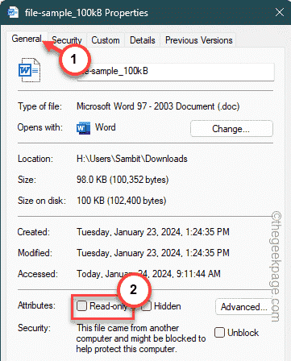Close the Properties dialog window
291x361 pixels.
(280, 12)
